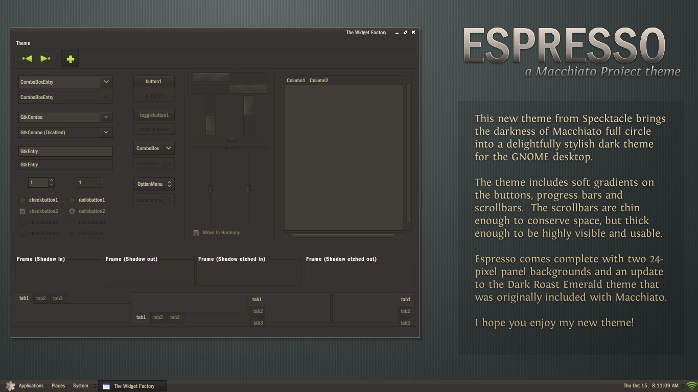
Task: Click the tree view vertical scrollbar
Action: (x=408, y=152)
